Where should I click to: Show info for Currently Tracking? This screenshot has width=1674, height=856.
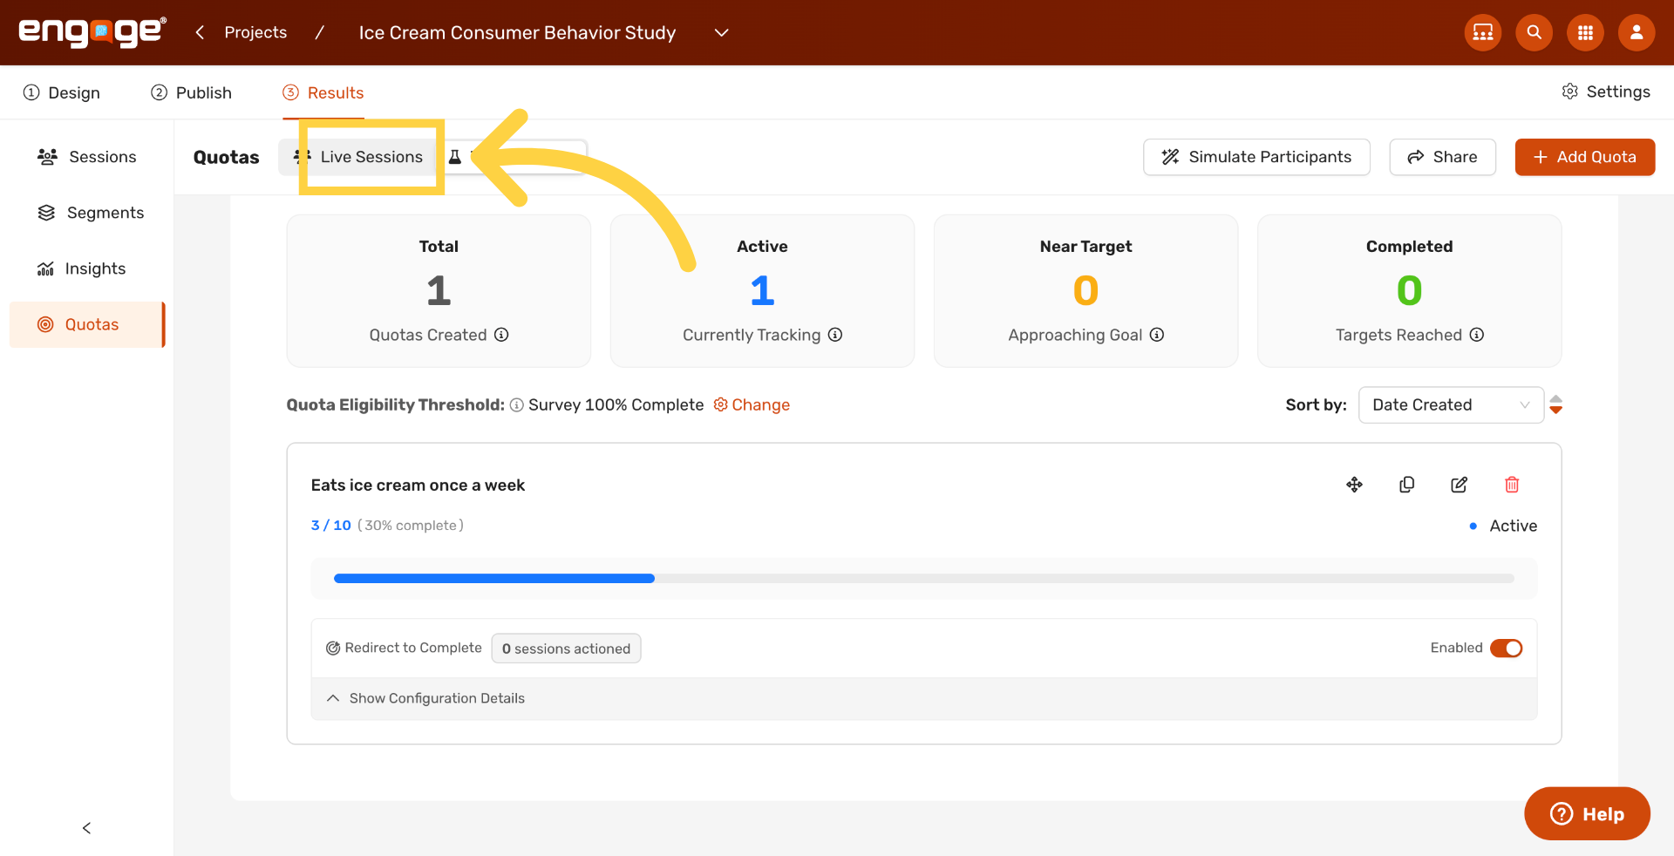click(x=835, y=335)
